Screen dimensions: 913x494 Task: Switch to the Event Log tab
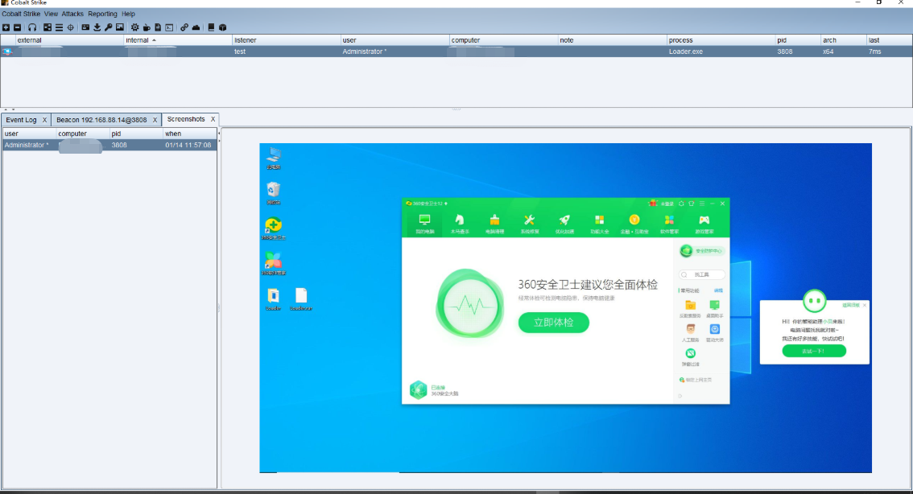(22, 120)
